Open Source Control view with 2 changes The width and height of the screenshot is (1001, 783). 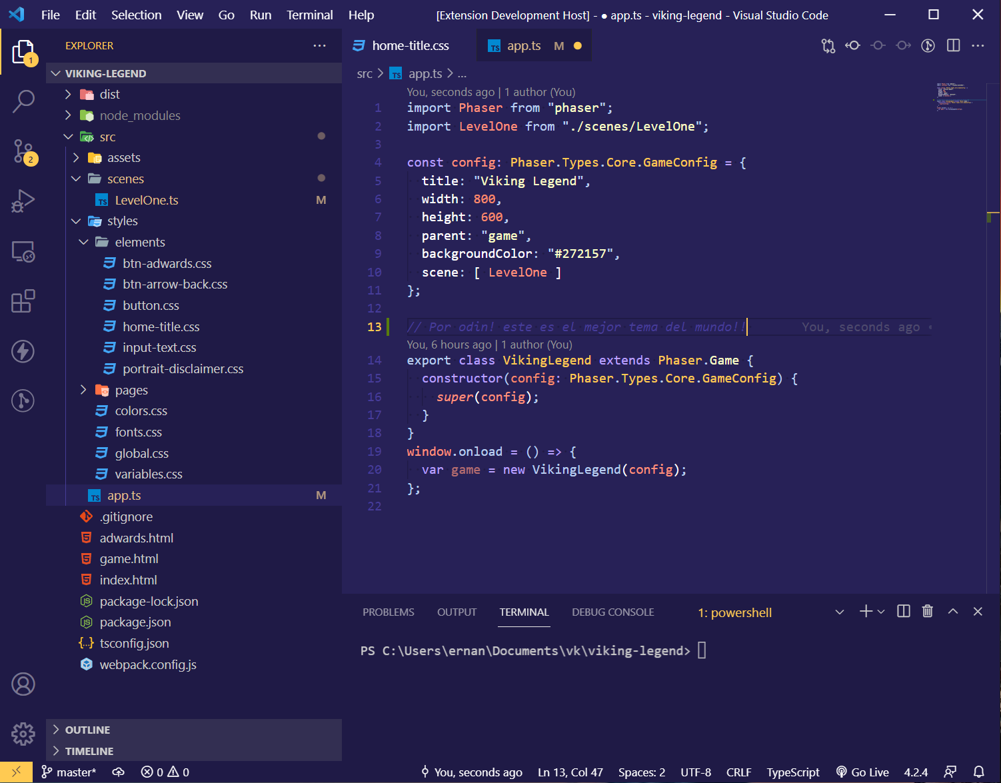tap(23, 151)
